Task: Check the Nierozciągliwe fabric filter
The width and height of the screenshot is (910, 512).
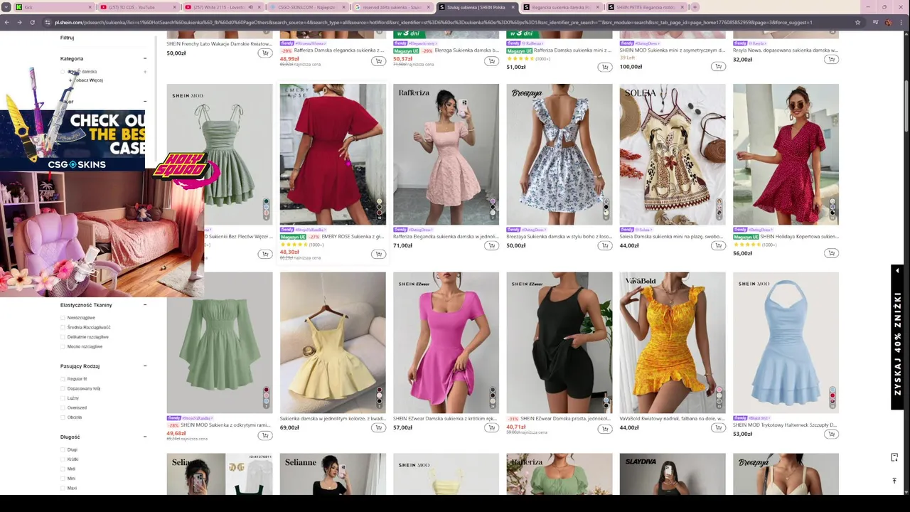Action: (63, 318)
